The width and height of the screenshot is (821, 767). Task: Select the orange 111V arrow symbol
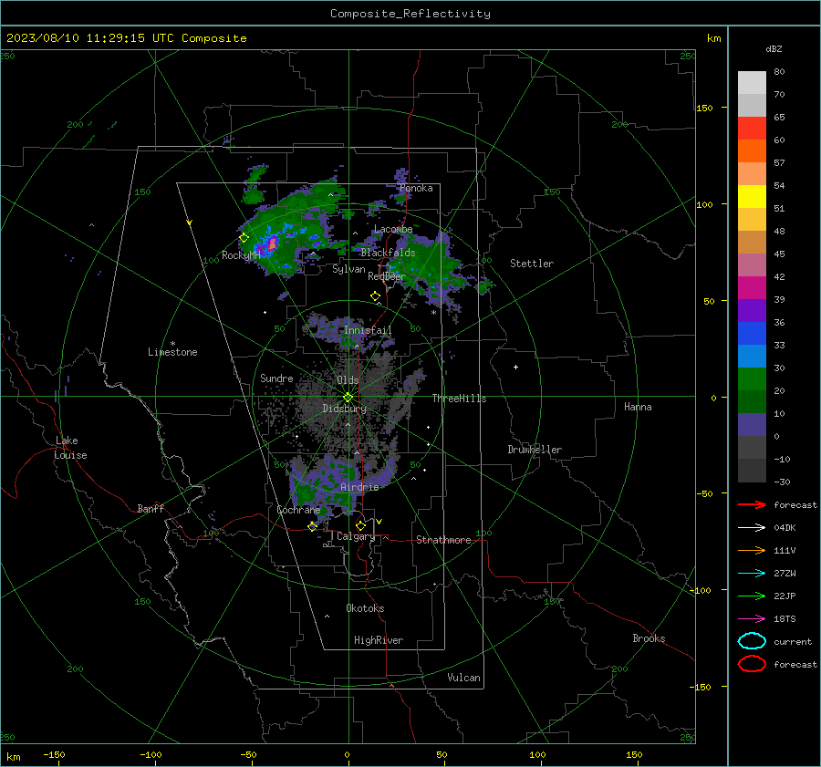tap(752, 550)
